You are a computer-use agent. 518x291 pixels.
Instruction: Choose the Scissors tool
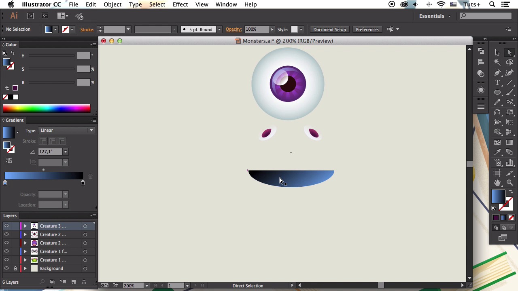click(x=510, y=102)
